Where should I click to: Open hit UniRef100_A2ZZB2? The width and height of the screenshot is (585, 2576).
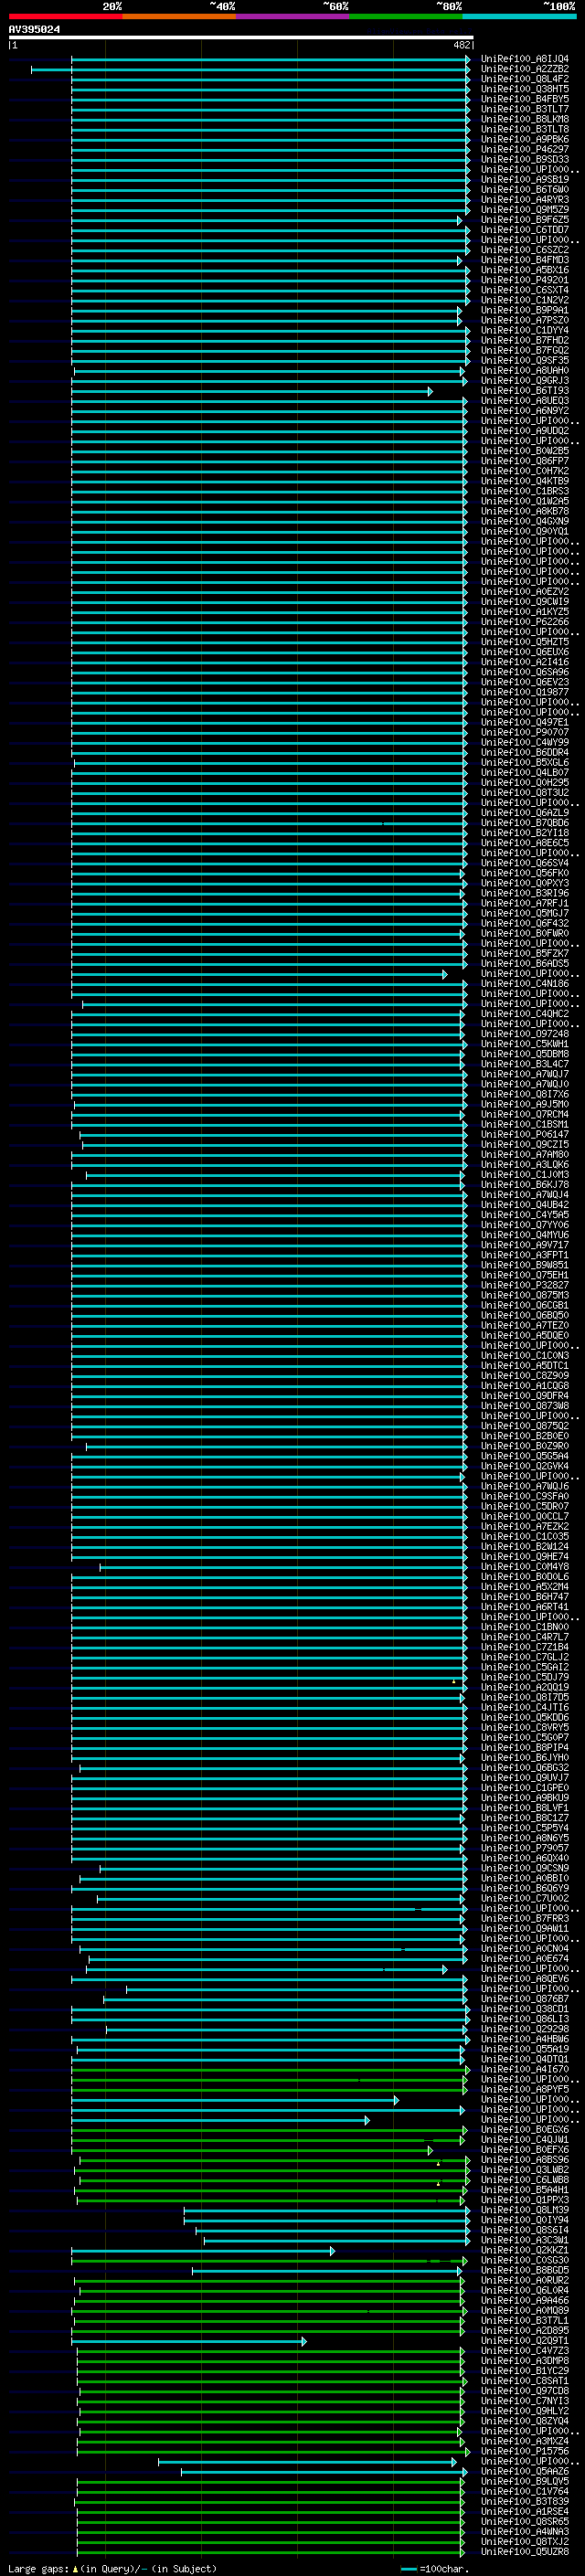pos(525,69)
